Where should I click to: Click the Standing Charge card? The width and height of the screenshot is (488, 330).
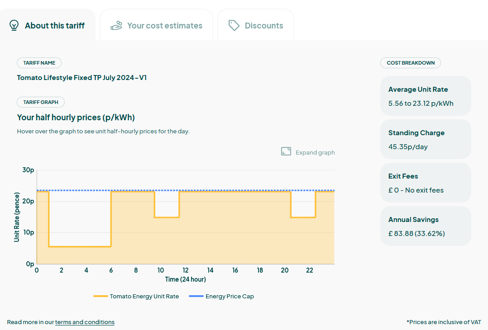click(426, 139)
